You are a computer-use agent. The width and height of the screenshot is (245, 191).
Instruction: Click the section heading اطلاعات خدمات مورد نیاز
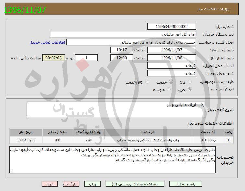click(x=210, y=123)
